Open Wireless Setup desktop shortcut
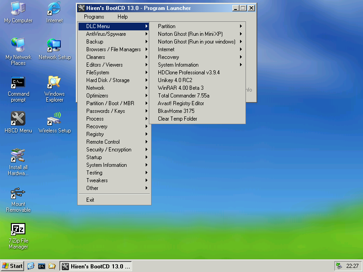 (x=54, y=122)
